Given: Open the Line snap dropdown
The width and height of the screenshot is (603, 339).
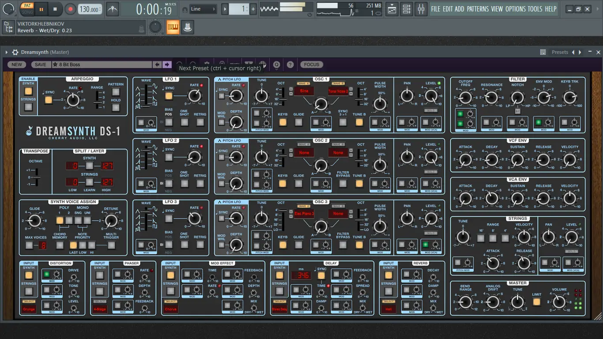Looking at the screenshot, I should coord(204,9).
